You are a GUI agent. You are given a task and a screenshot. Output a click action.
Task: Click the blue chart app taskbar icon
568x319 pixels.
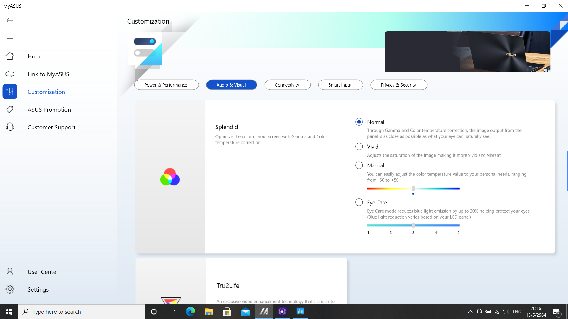301,312
